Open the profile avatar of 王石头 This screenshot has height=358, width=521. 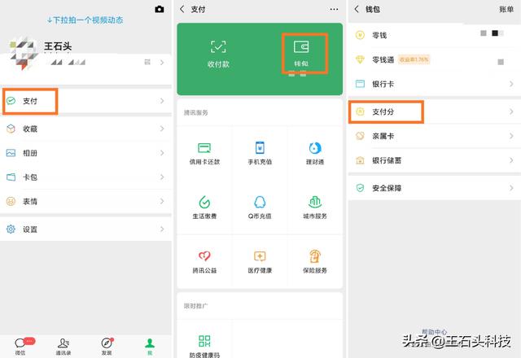tap(23, 53)
